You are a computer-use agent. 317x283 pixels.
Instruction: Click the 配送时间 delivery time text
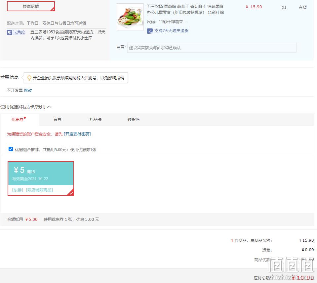pyautogui.click(x=46, y=23)
